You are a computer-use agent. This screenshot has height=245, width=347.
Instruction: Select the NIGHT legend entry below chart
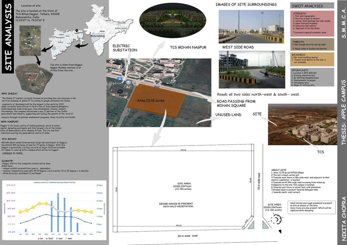point(49,239)
